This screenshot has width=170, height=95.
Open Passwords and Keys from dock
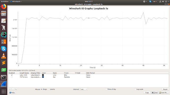(3, 28)
